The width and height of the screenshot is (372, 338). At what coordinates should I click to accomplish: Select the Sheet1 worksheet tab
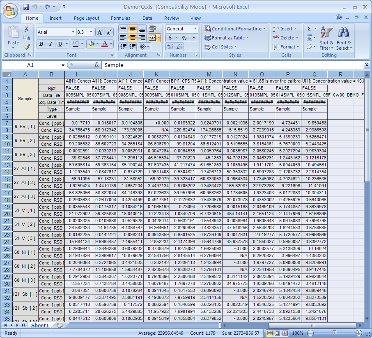click(x=40, y=325)
